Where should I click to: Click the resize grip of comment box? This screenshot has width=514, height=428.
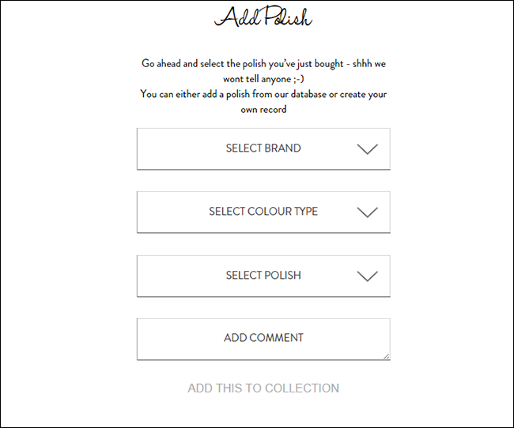point(387,356)
